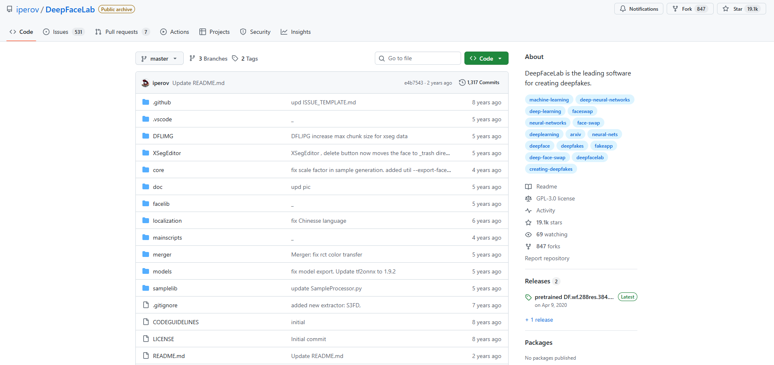Click the Star icon to star repository

726,9
